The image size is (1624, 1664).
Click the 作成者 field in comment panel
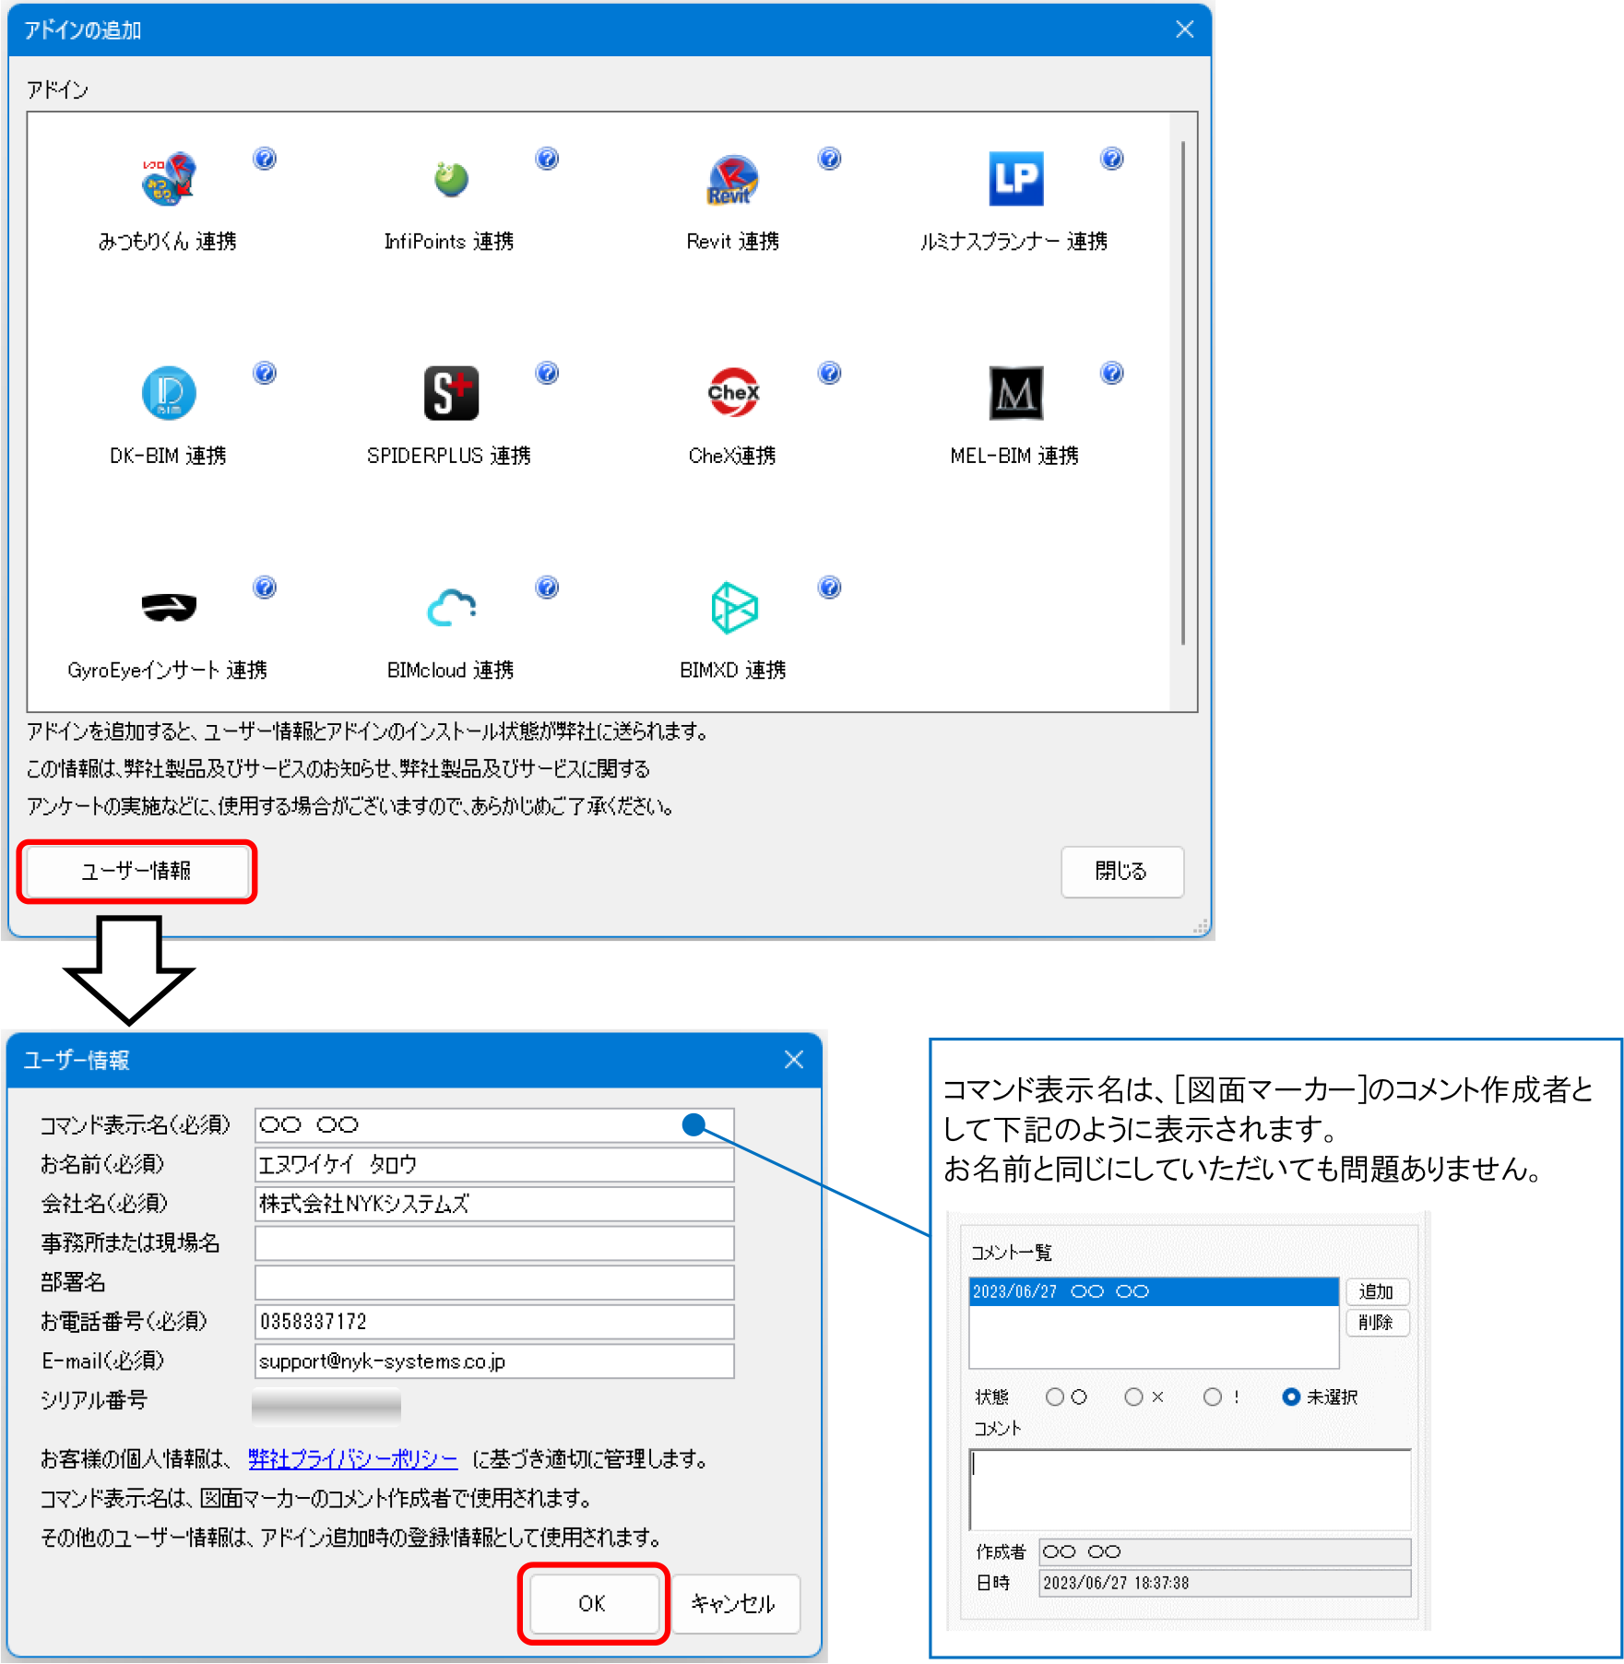[1226, 1552]
